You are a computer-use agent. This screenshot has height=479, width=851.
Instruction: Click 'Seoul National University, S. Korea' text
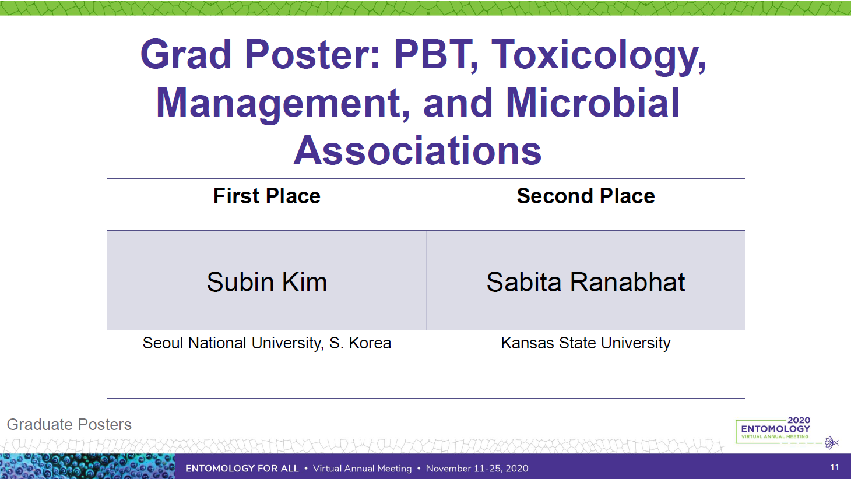click(x=267, y=343)
